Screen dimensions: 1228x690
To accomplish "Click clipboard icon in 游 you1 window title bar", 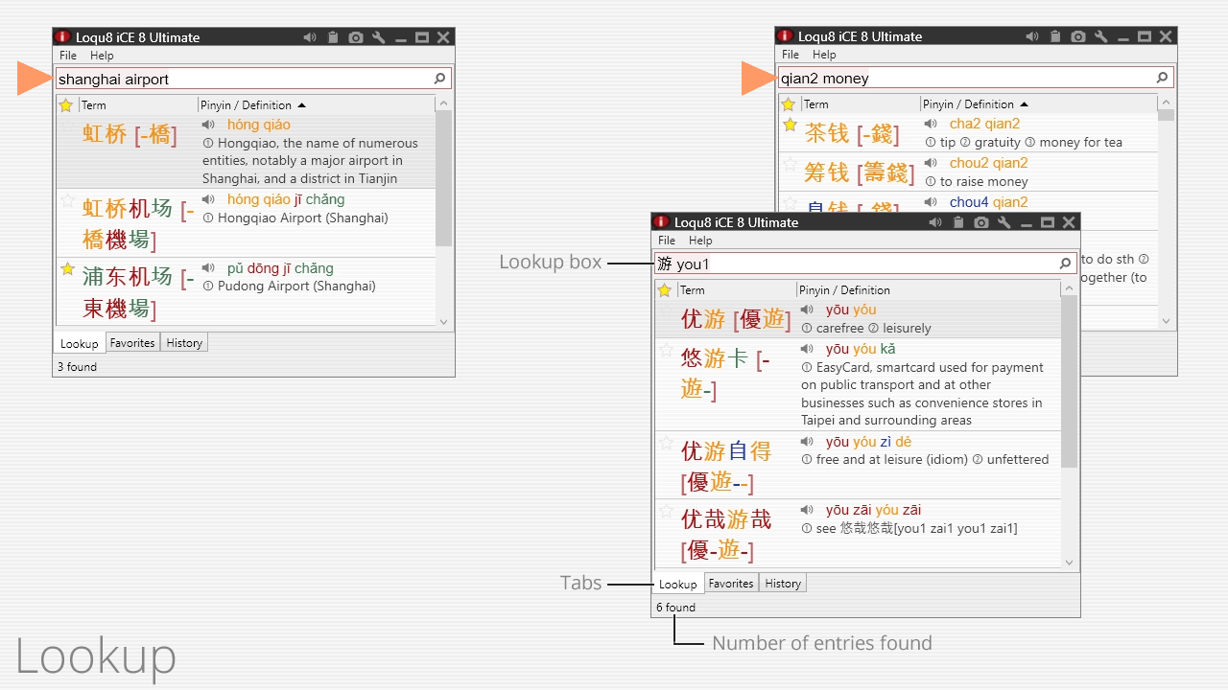I will 958,222.
